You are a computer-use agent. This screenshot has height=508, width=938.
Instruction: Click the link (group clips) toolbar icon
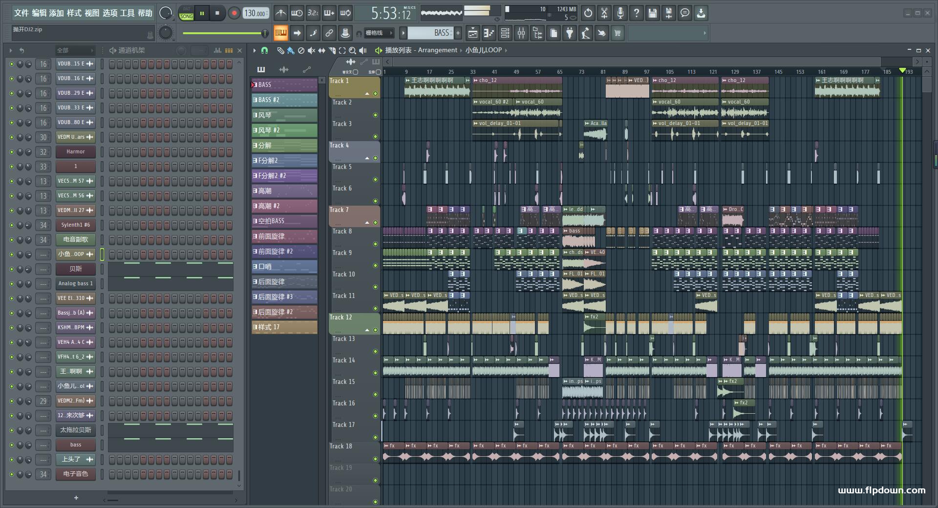(x=329, y=33)
